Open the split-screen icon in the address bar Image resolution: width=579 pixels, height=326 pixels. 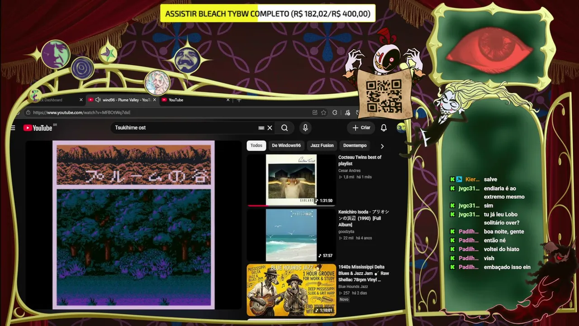(x=315, y=113)
